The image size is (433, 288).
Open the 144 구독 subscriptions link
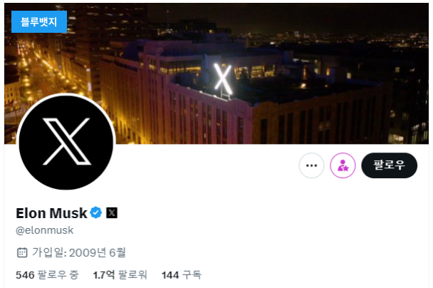[x=182, y=275]
